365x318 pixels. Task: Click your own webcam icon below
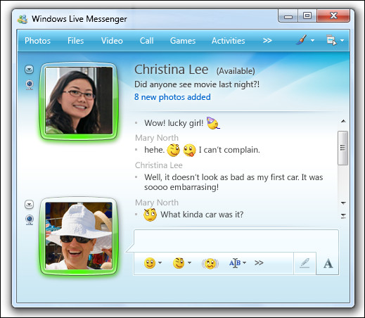click(30, 220)
